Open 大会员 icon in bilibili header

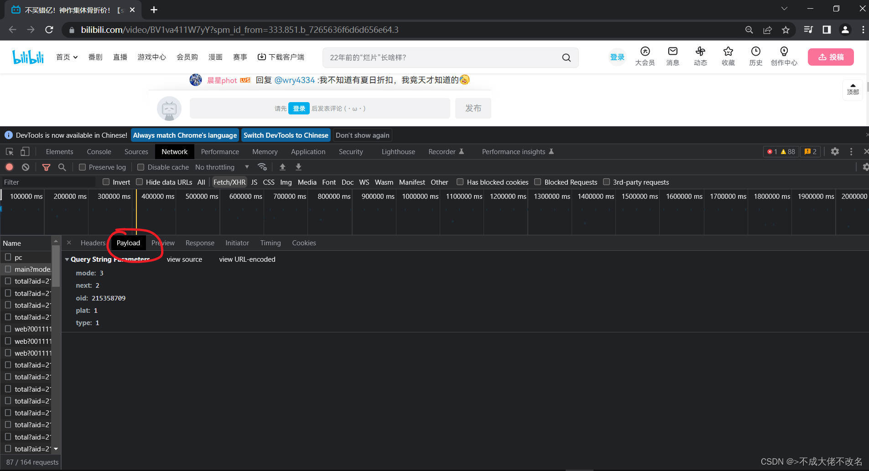[645, 57]
